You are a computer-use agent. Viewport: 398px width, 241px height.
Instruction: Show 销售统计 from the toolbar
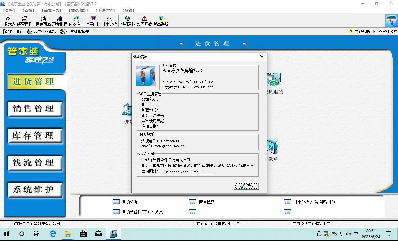(93, 21)
